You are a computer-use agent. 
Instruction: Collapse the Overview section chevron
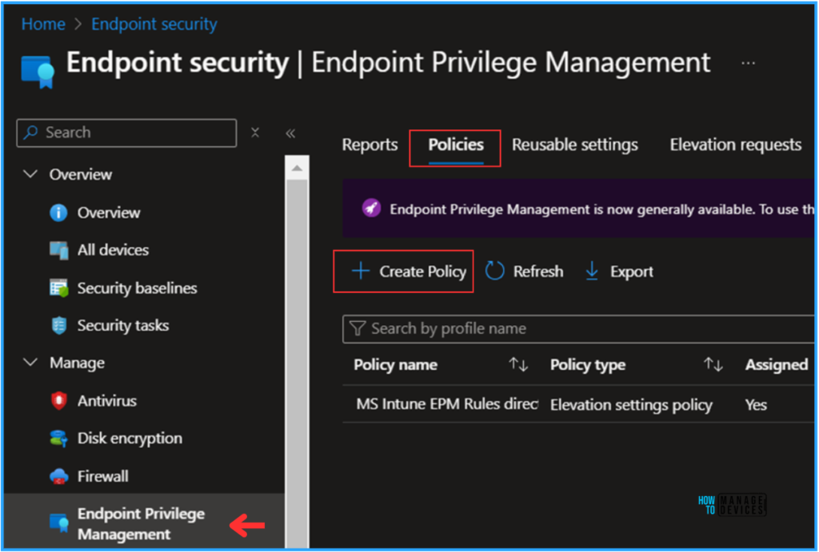tap(31, 173)
